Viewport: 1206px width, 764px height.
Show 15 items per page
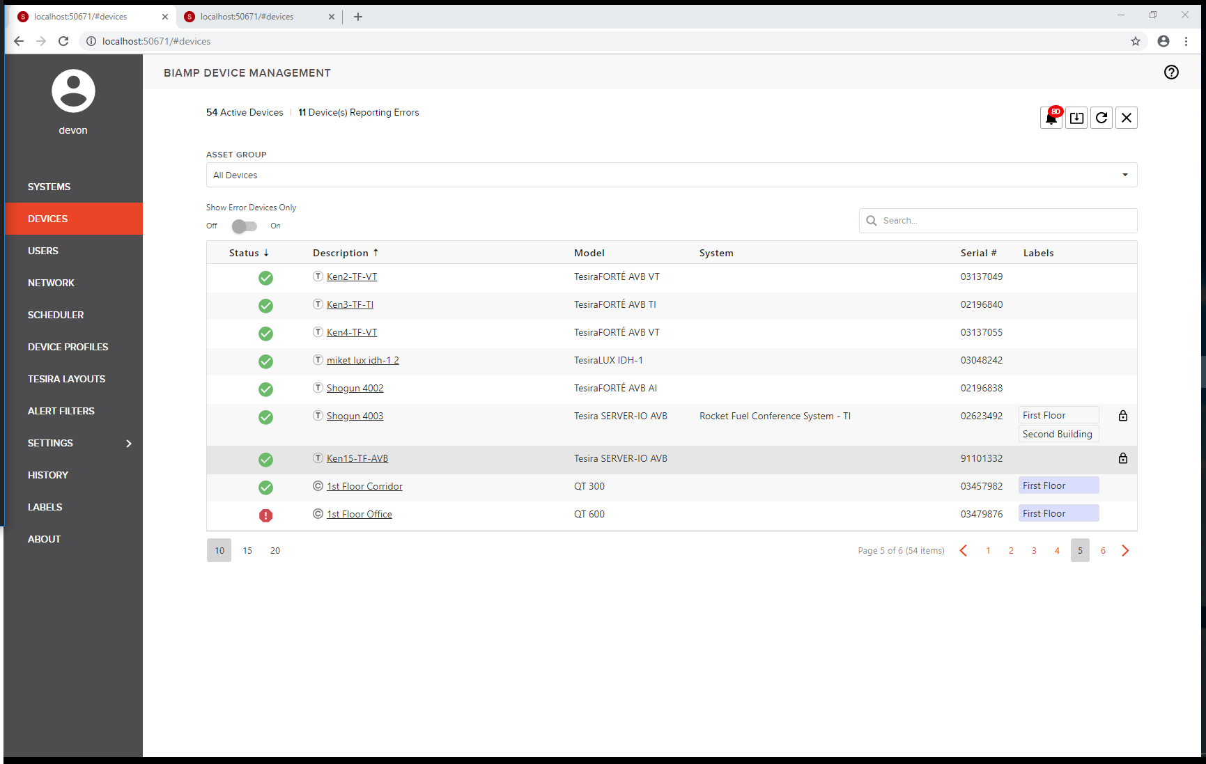click(x=247, y=551)
